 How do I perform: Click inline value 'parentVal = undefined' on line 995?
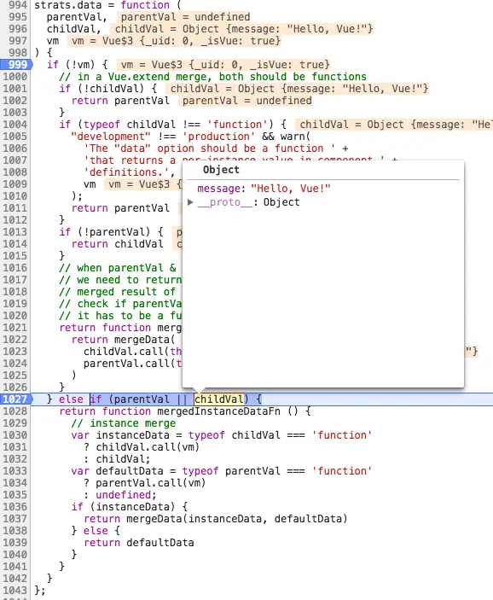pos(185,17)
